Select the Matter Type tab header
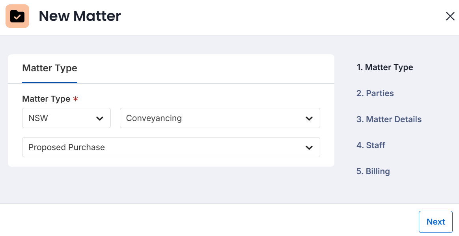This screenshot has width=459, height=236. 50,68
